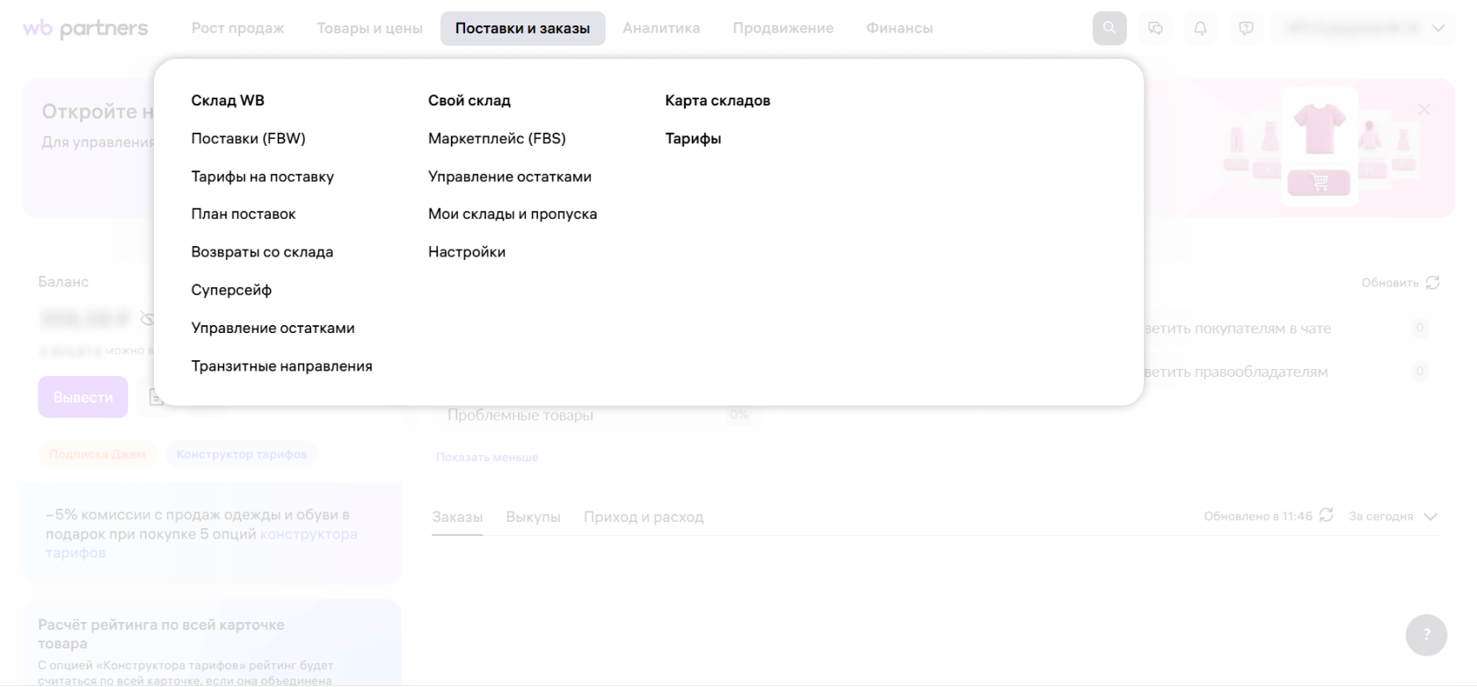
Task: Click the Проблемные товары row
Action: point(597,415)
